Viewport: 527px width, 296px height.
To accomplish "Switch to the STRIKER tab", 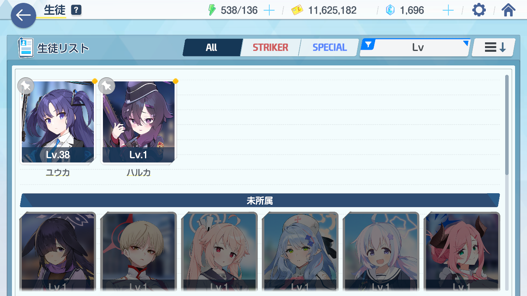I will 270,47.
